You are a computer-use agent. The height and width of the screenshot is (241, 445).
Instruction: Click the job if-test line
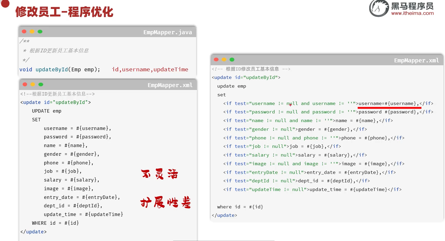[282, 146]
